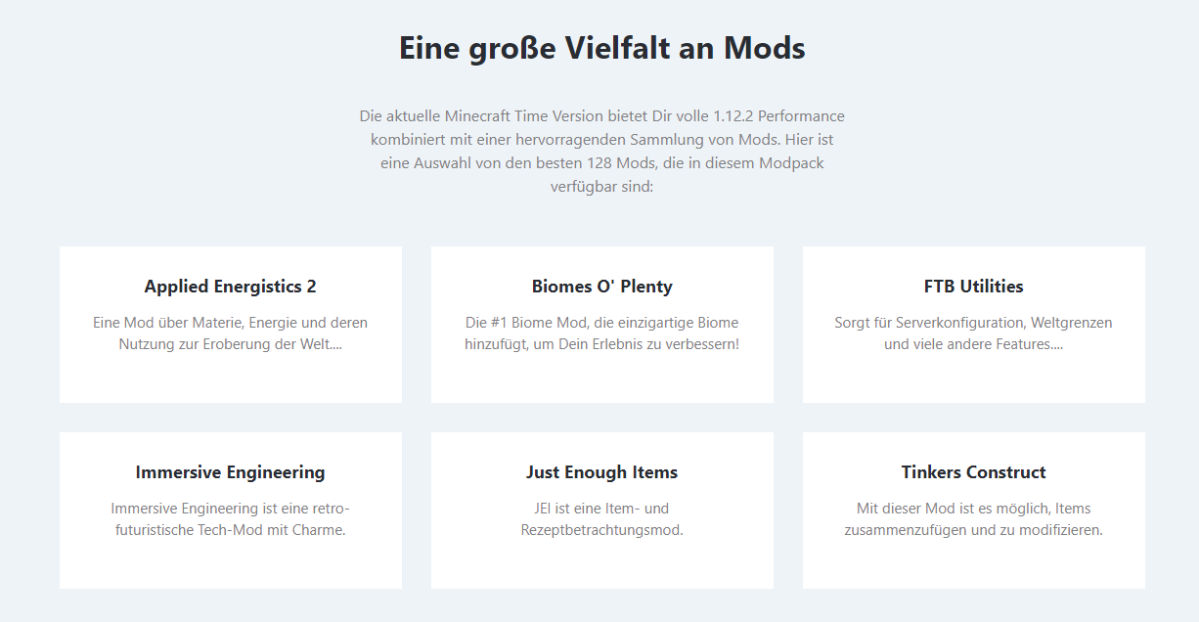The height and width of the screenshot is (622, 1199).
Task: Click the Applied Energistics 2 description text
Action: 230,333
